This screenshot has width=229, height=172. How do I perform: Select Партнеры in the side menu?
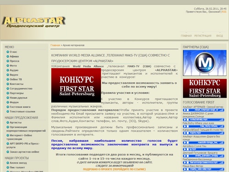coord(16,93)
